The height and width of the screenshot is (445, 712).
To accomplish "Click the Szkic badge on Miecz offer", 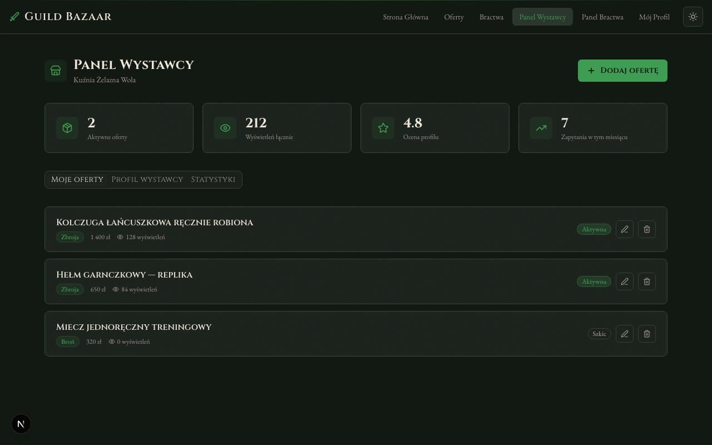I will pos(599,334).
